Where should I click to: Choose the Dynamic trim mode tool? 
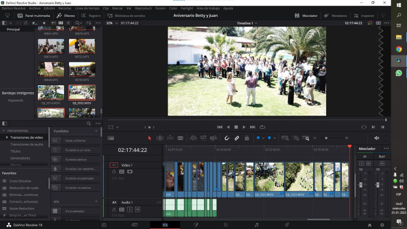point(170,138)
